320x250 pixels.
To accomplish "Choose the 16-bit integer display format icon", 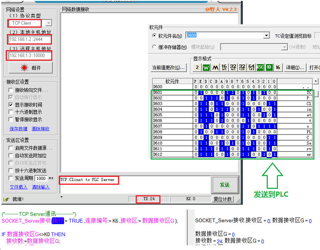I will (x=224, y=68).
